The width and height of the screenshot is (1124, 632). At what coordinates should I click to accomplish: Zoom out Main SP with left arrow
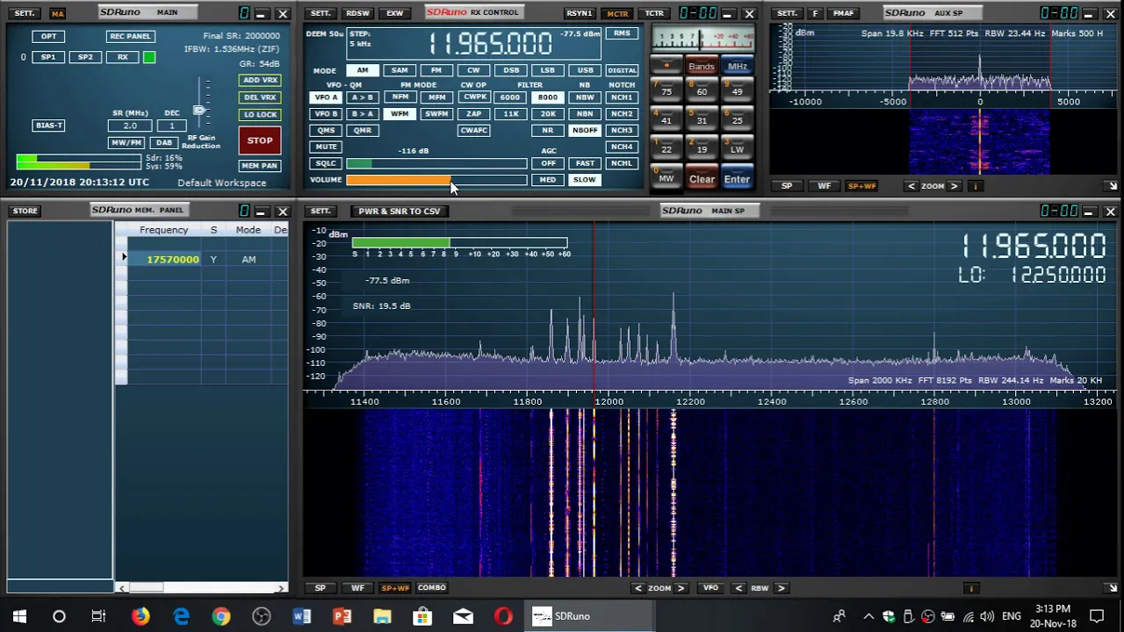pyautogui.click(x=638, y=588)
